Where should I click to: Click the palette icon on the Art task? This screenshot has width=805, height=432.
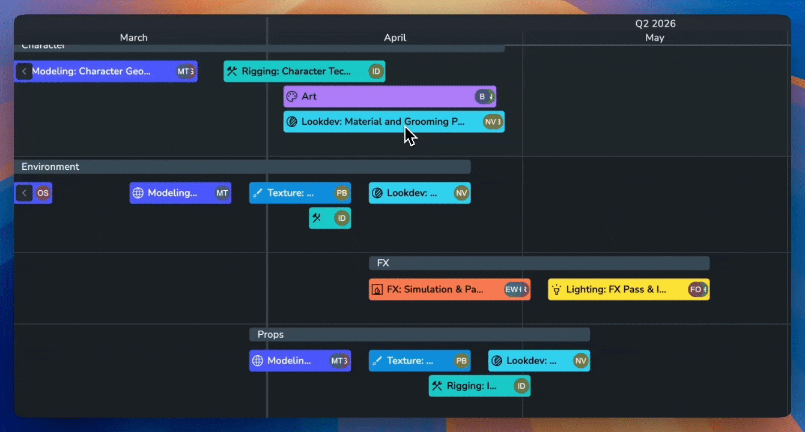[x=293, y=96]
